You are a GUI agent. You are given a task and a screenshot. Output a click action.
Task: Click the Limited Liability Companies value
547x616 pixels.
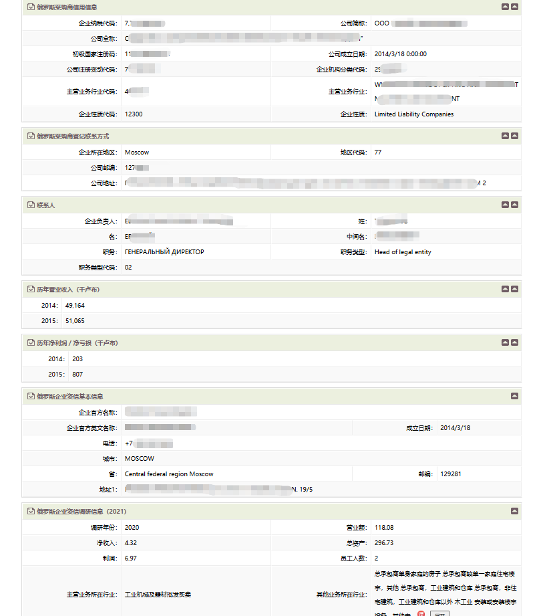[414, 114]
